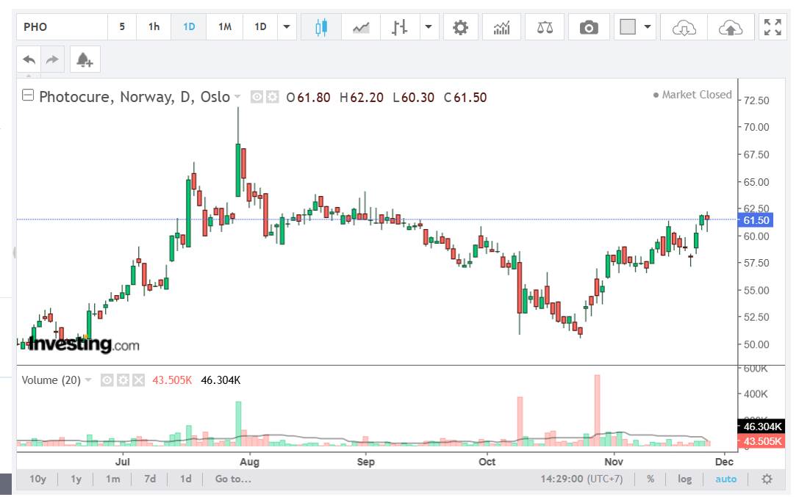Screen dimensions: 799x497
Task: Click the 61.50 current price label
Action: click(756, 220)
